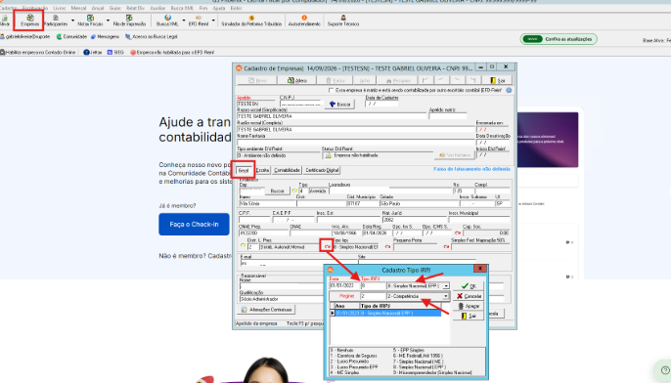Go to last record navigation button
671x383 pixels.
pyautogui.click(x=472, y=80)
